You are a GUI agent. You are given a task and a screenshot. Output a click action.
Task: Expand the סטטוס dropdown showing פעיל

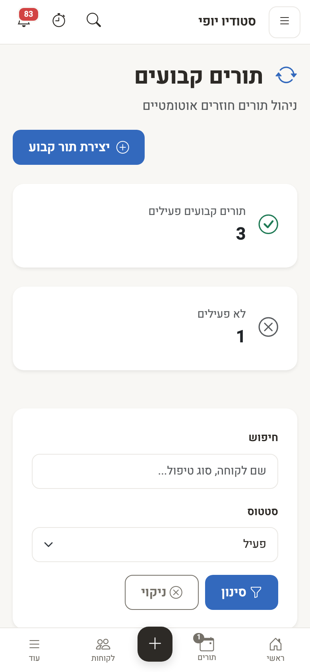coord(155,545)
